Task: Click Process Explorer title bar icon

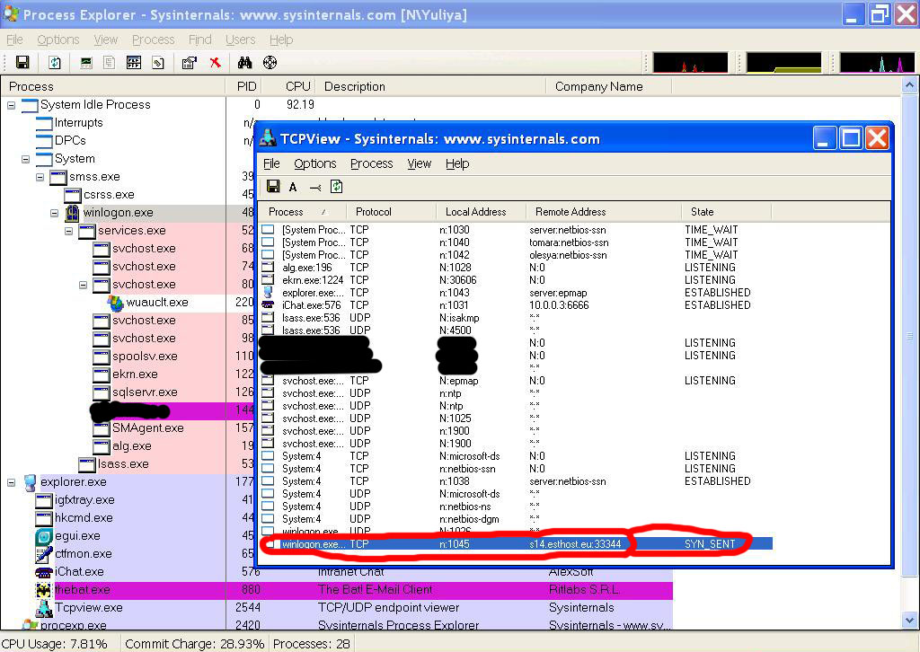Action: pyautogui.click(x=11, y=14)
